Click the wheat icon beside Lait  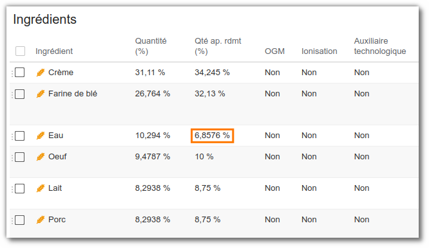coord(41,188)
